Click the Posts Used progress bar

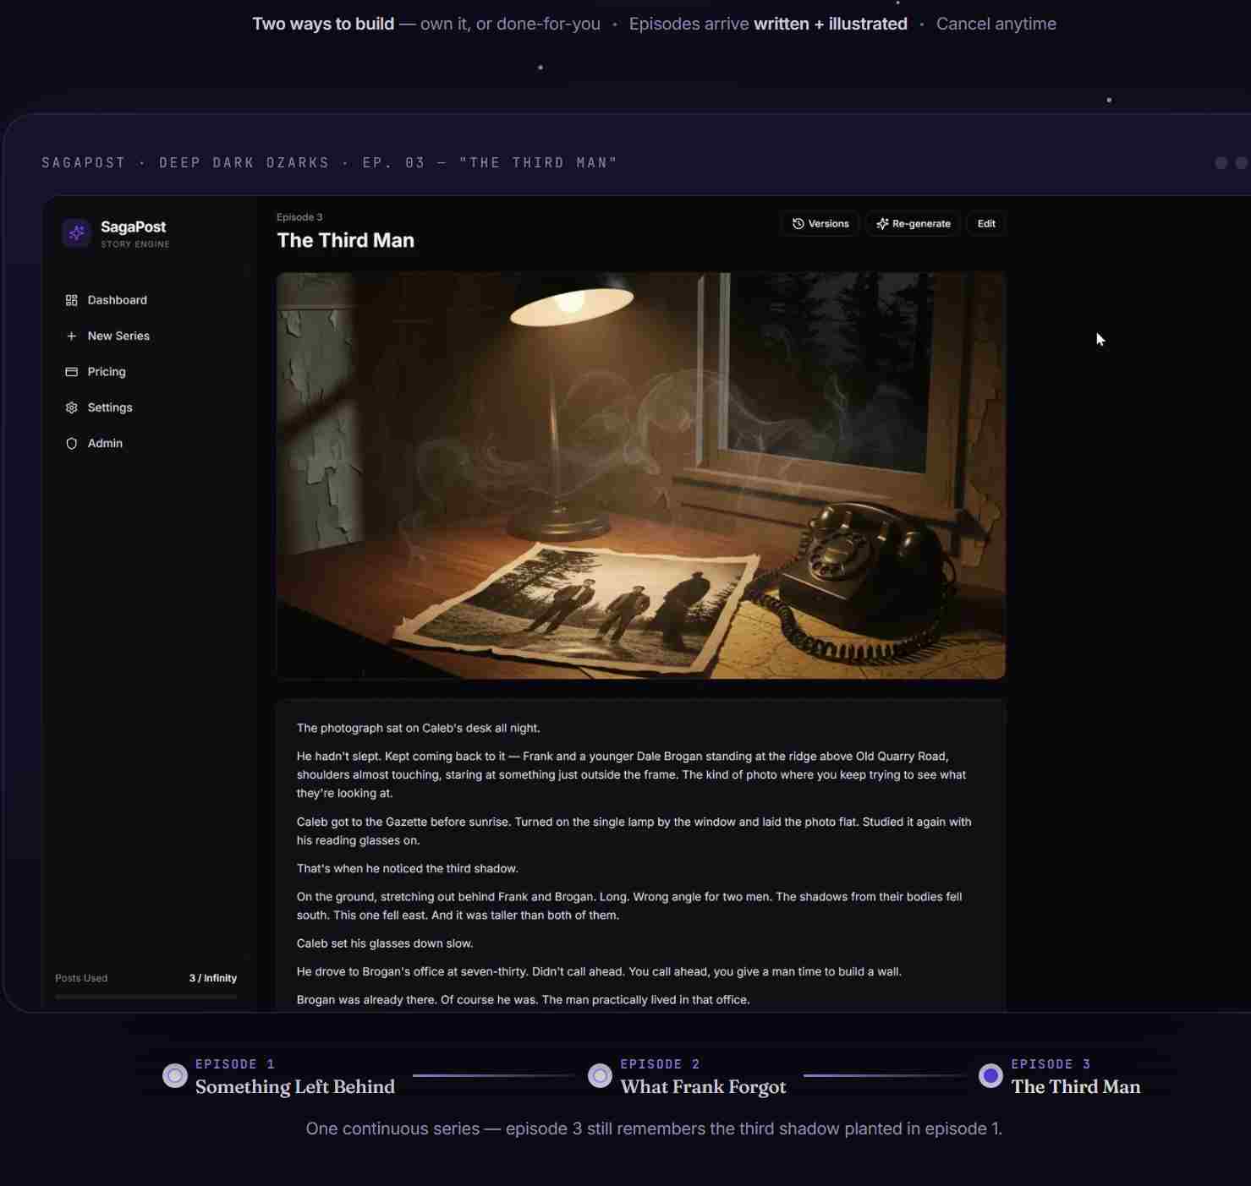tap(146, 997)
